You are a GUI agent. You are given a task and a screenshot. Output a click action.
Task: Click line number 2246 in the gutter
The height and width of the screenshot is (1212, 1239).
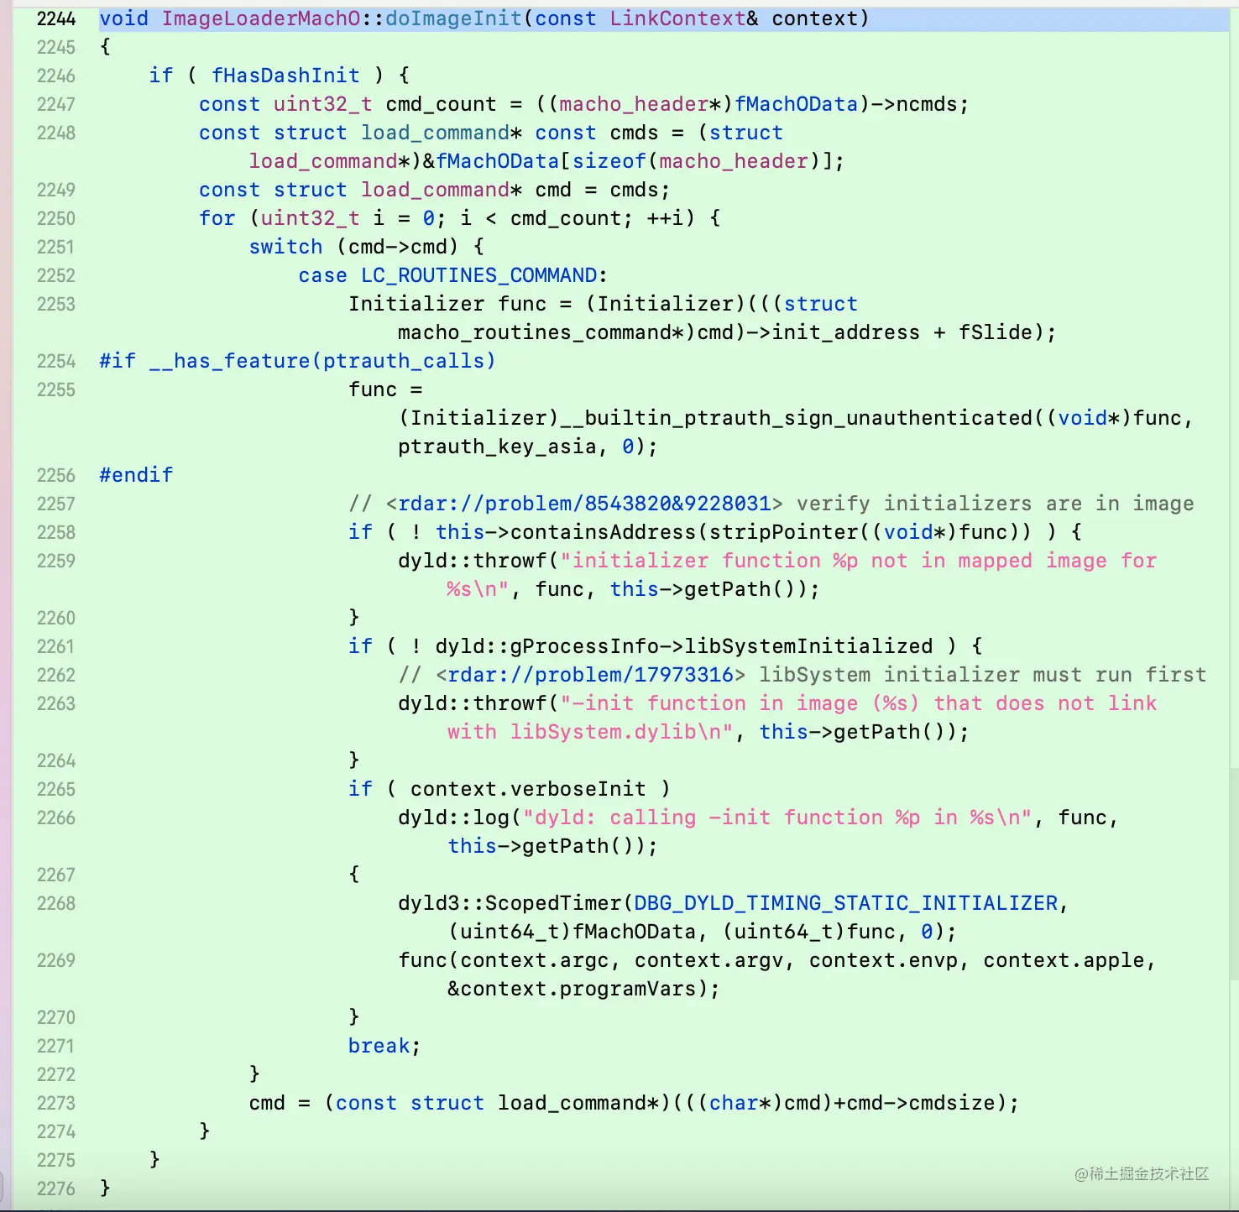click(x=56, y=76)
